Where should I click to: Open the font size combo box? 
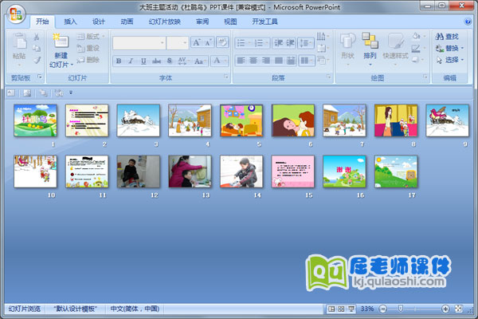pos(178,43)
